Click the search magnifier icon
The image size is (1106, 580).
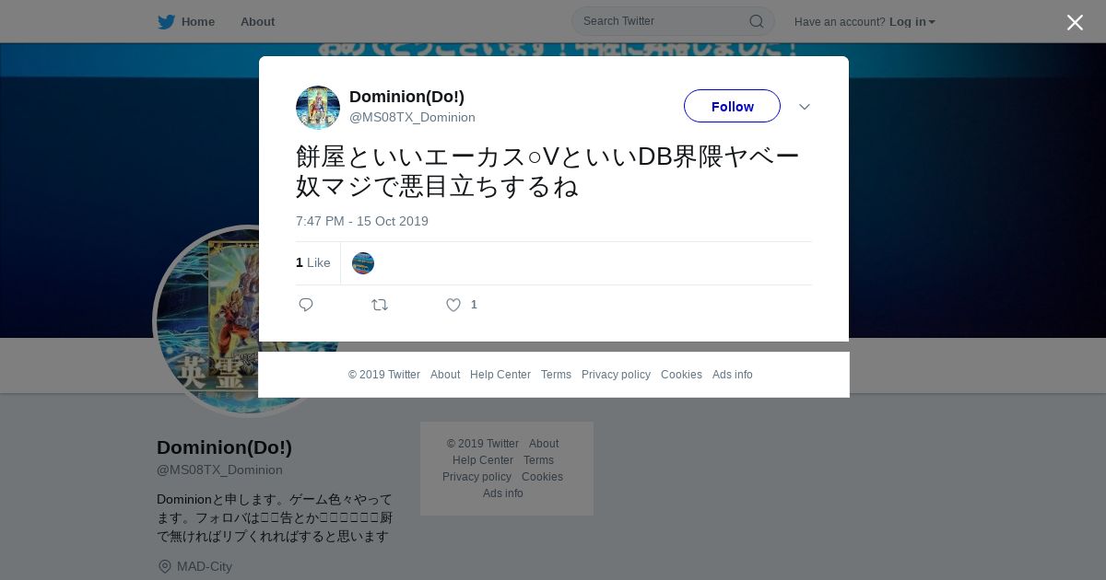tap(756, 21)
